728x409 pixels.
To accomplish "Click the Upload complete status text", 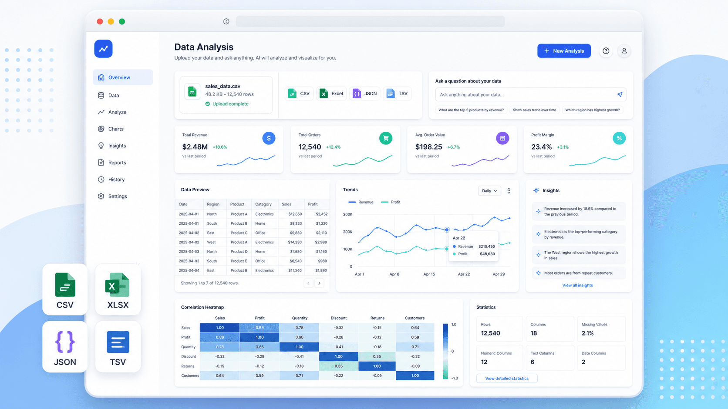I will (230, 104).
